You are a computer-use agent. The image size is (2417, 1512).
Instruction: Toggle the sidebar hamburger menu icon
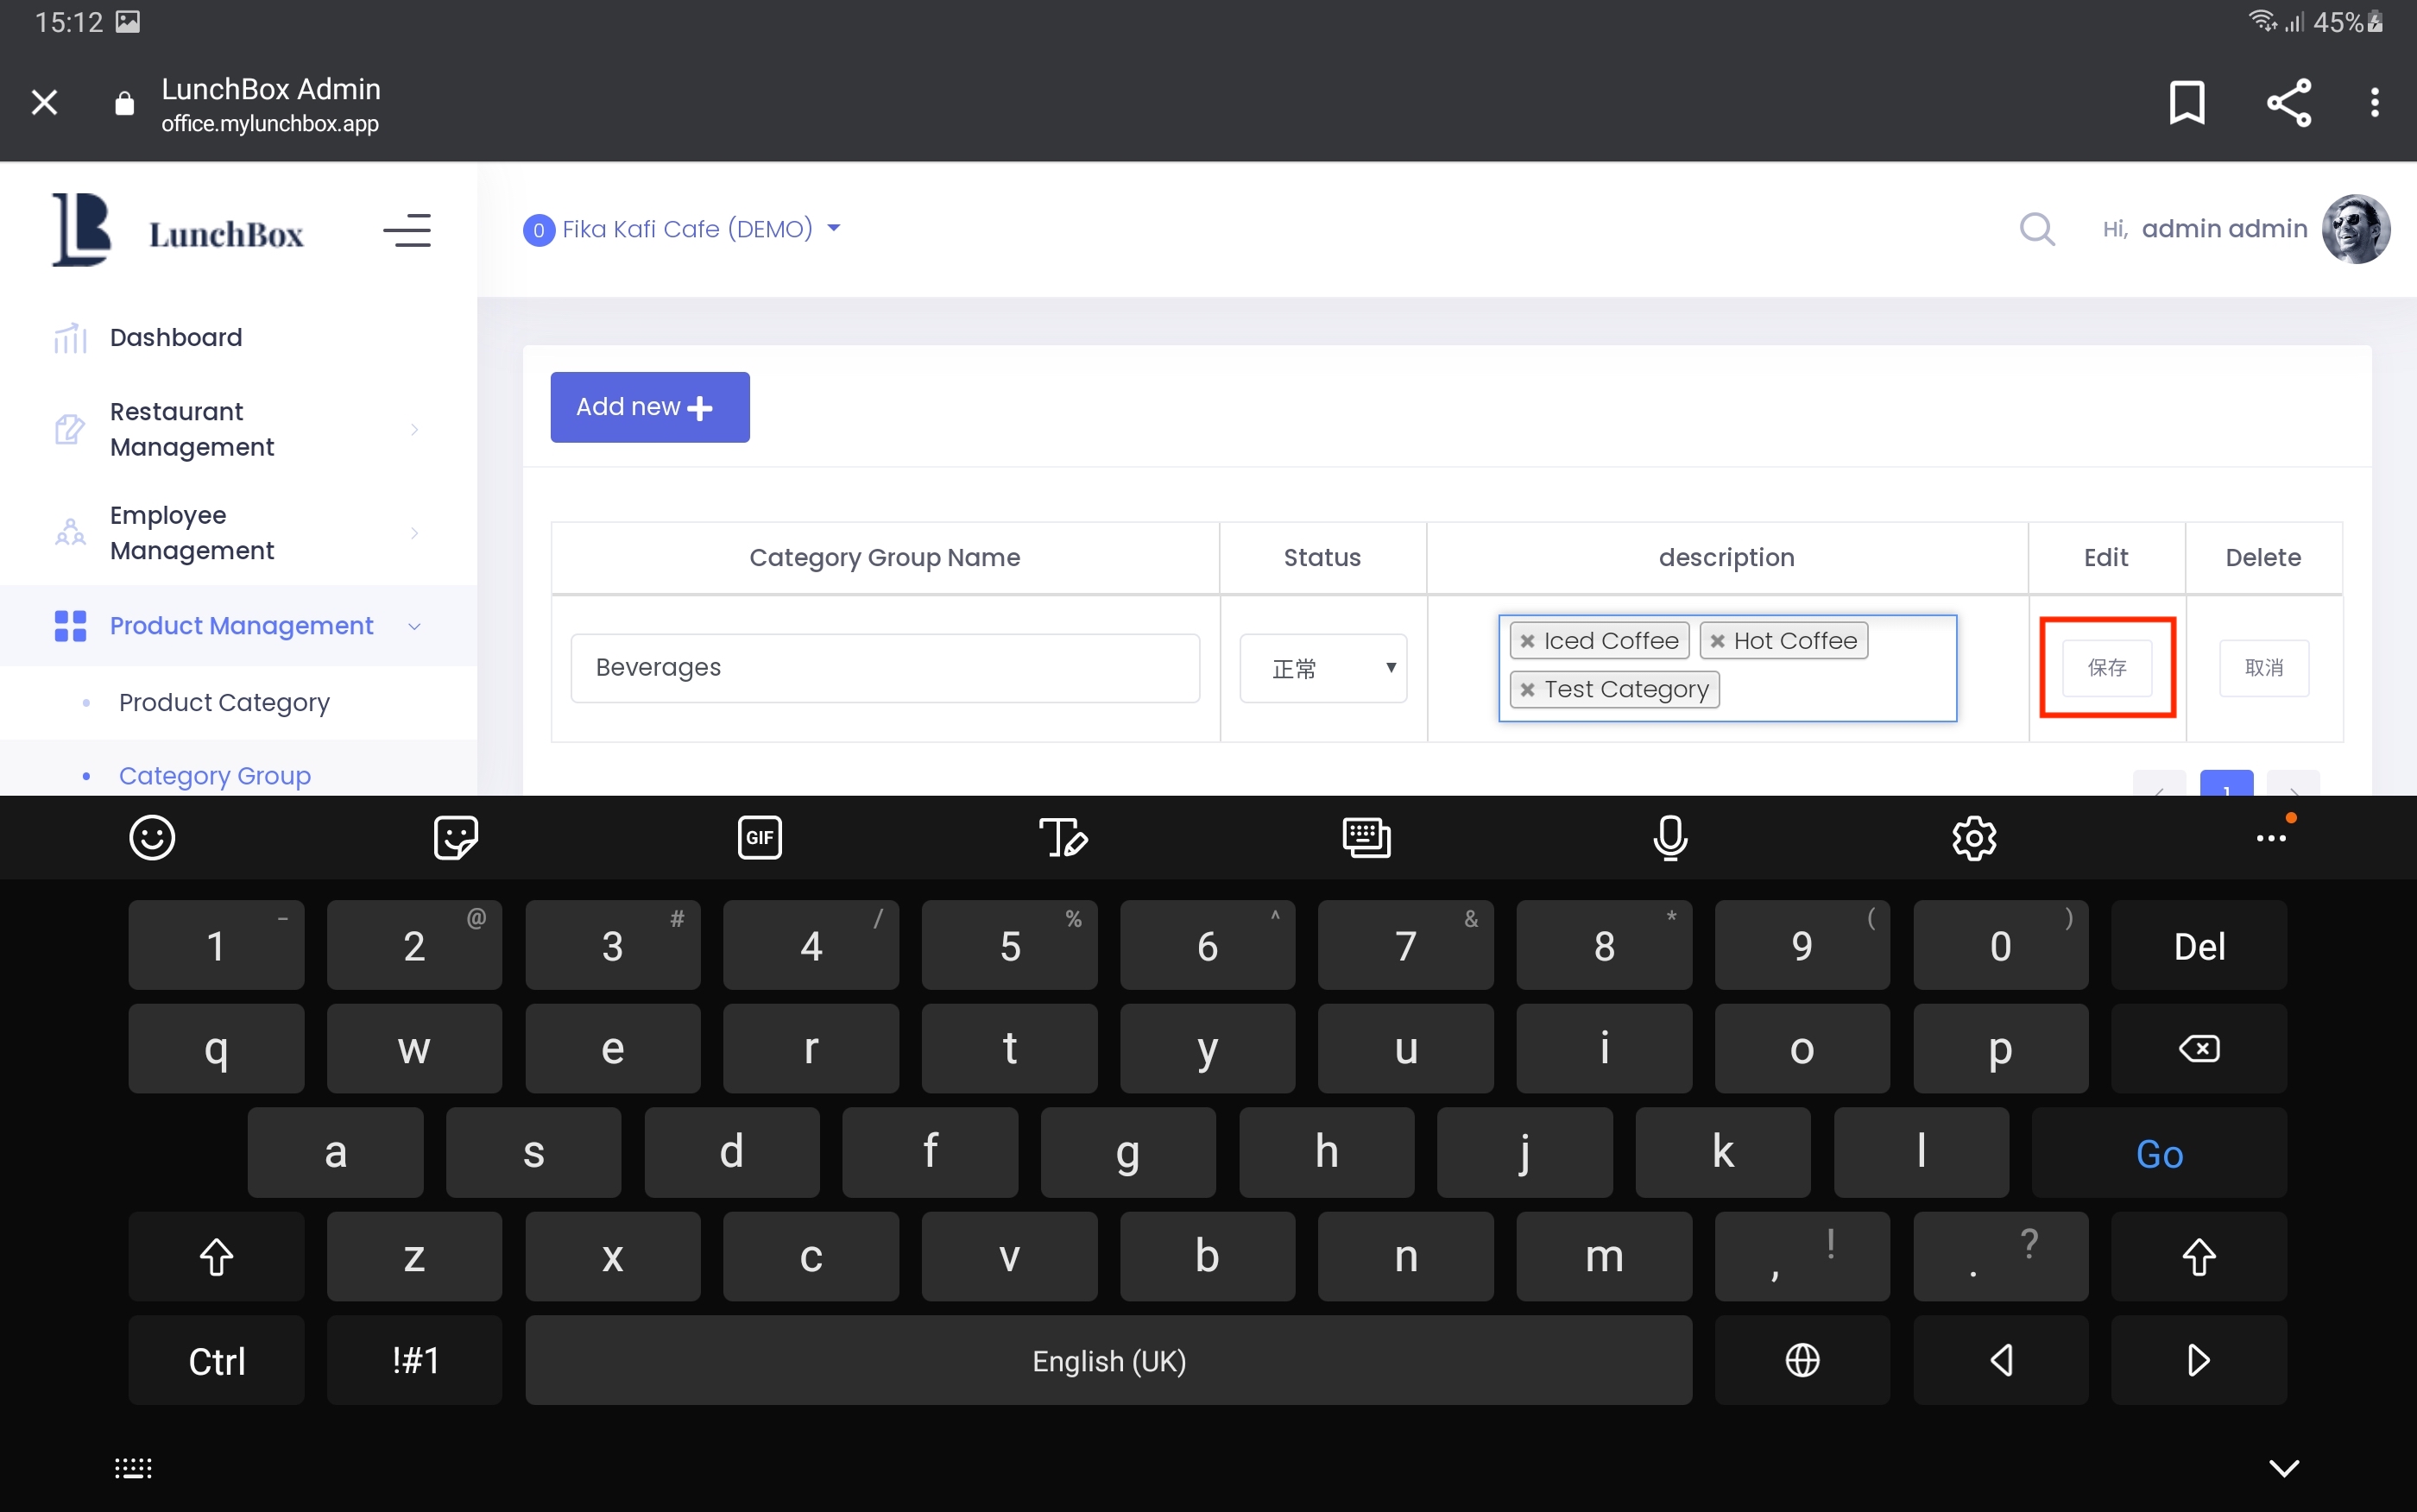[407, 231]
